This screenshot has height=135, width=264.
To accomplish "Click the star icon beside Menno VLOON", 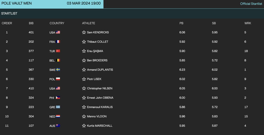I will [84, 116].
